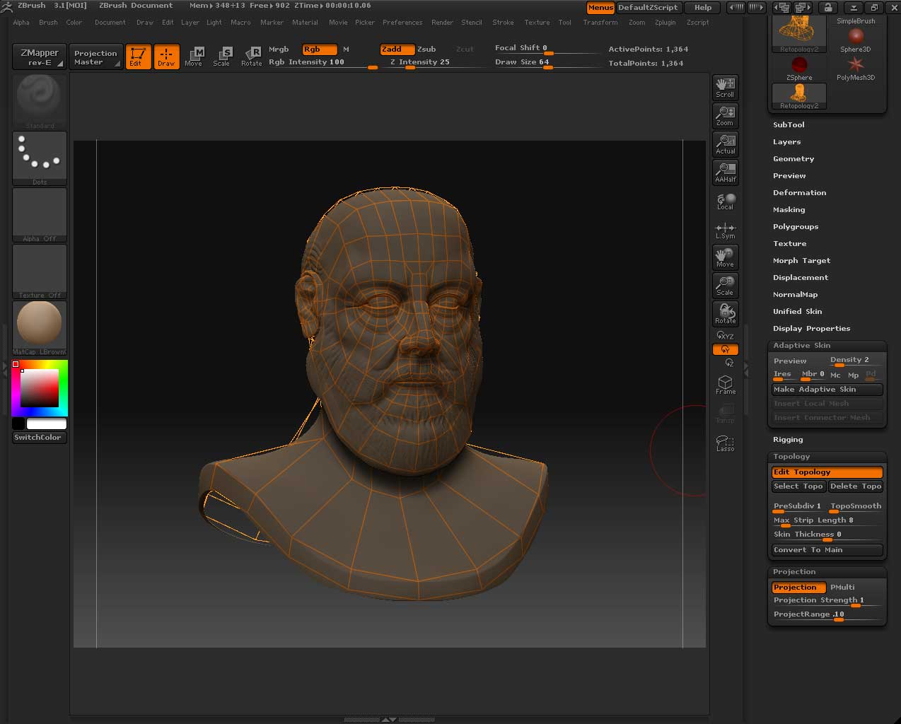Toggle the Zadd sculpt mode
The width and height of the screenshot is (901, 724).
[x=397, y=49]
